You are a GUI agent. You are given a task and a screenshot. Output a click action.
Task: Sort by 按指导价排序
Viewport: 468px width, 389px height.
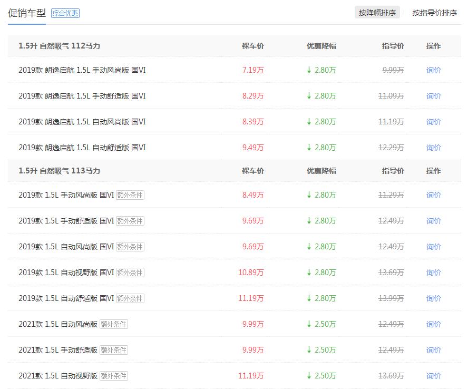coord(435,13)
